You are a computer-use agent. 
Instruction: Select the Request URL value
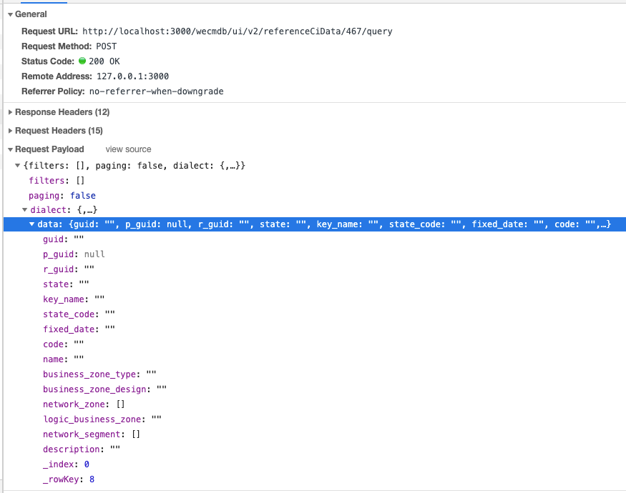point(236,31)
